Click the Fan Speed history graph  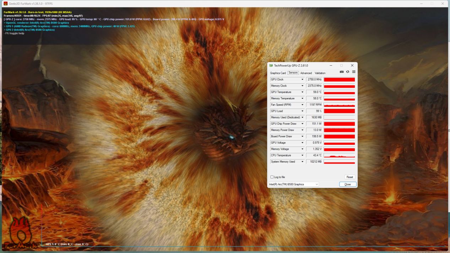tap(339, 105)
